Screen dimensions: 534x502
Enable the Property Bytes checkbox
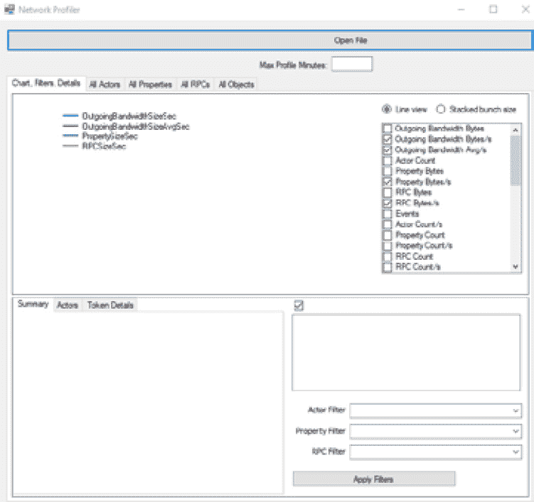[388, 171]
